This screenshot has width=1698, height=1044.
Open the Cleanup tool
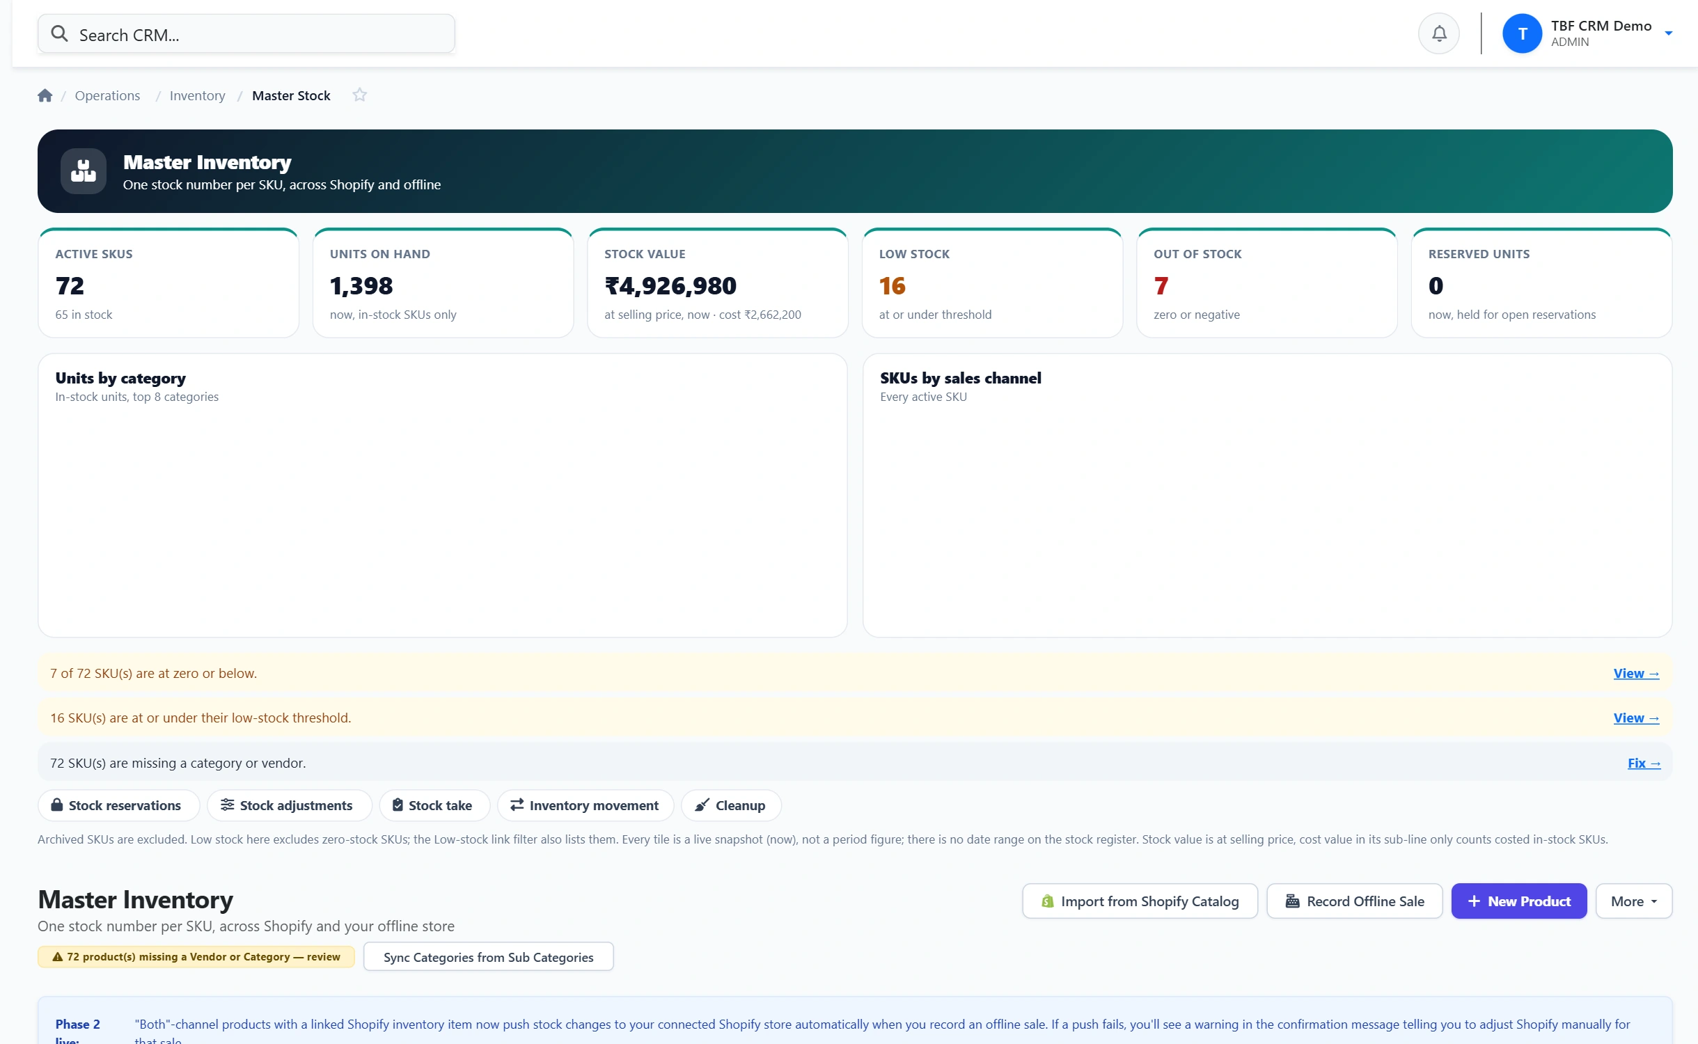tap(731, 805)
